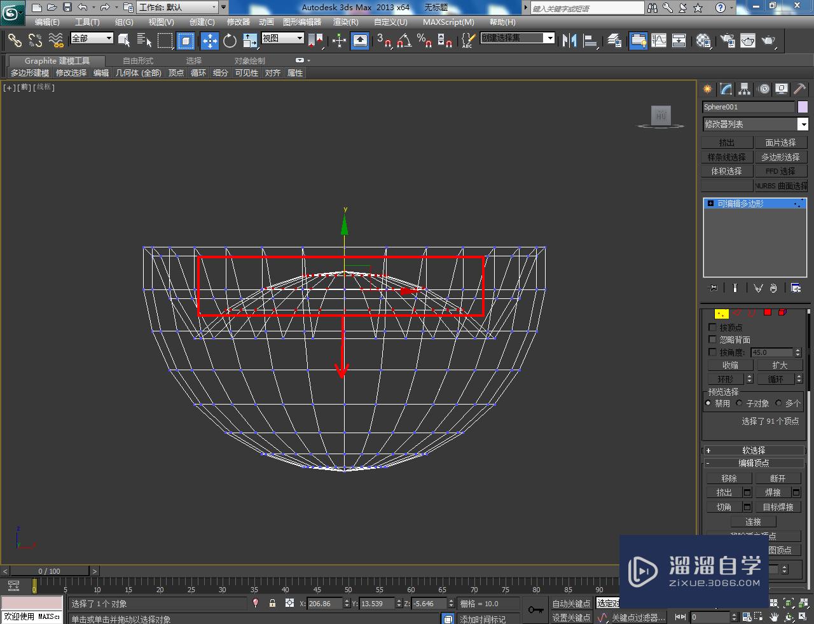
Task: Open the MAXScript(M) menu
Action: click(x=448, y=22)
